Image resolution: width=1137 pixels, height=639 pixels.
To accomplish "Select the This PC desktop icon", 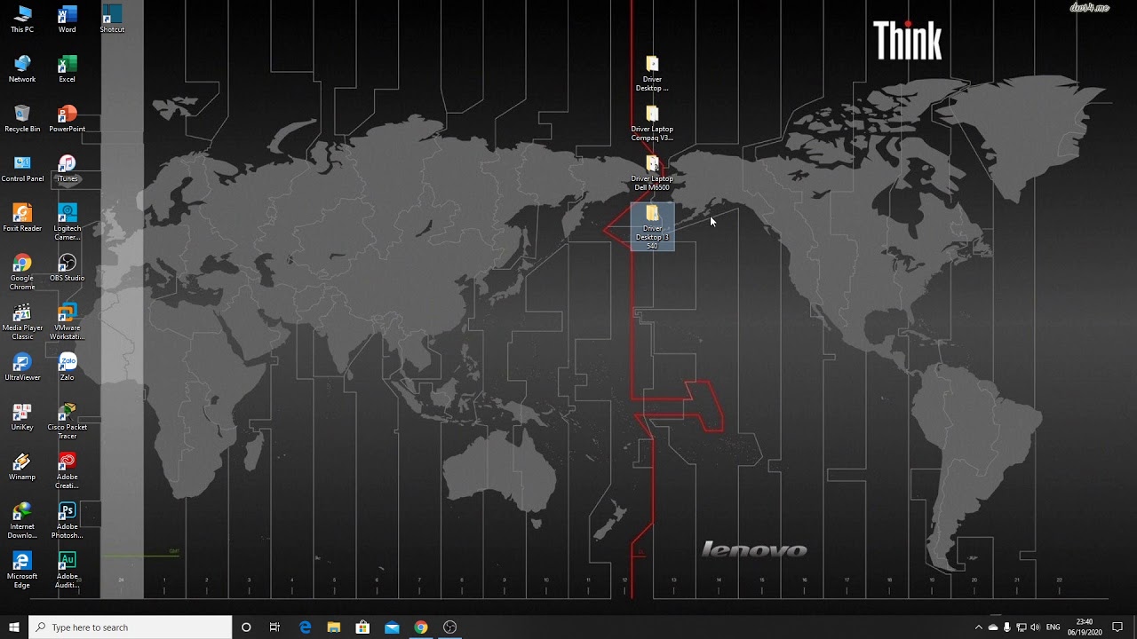I will tap(22, 20).
